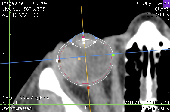170x112 pixels.
Task: Select the blue handle at the arc's right end
Action: (x=96, y=38)
